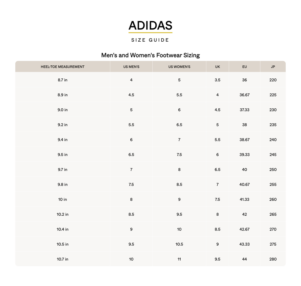Click the UK column header
This screenshot has width=301, height=286.
[x=217, y=67]
